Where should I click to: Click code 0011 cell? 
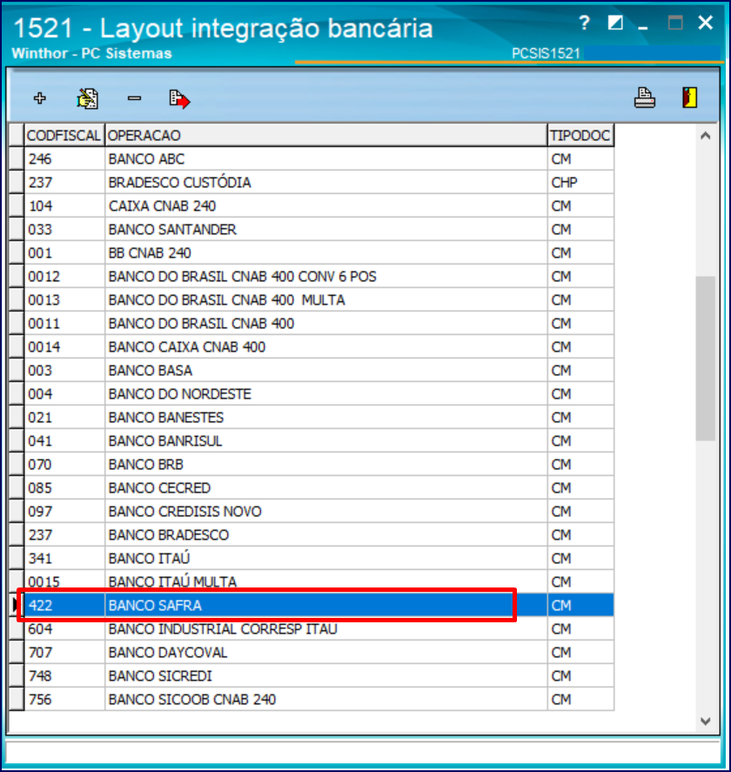[x=64, y=324]
